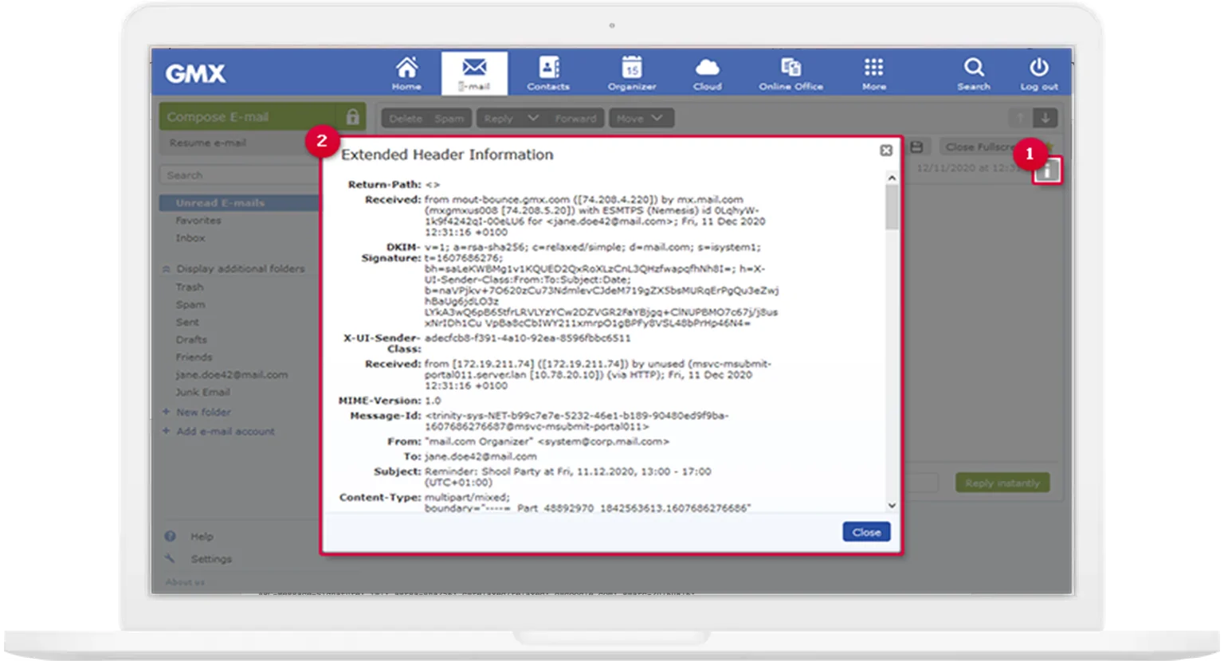The image size is (1224, 661).
Task: Close the Extended Header Information dialog X
Action: point(886,151)
